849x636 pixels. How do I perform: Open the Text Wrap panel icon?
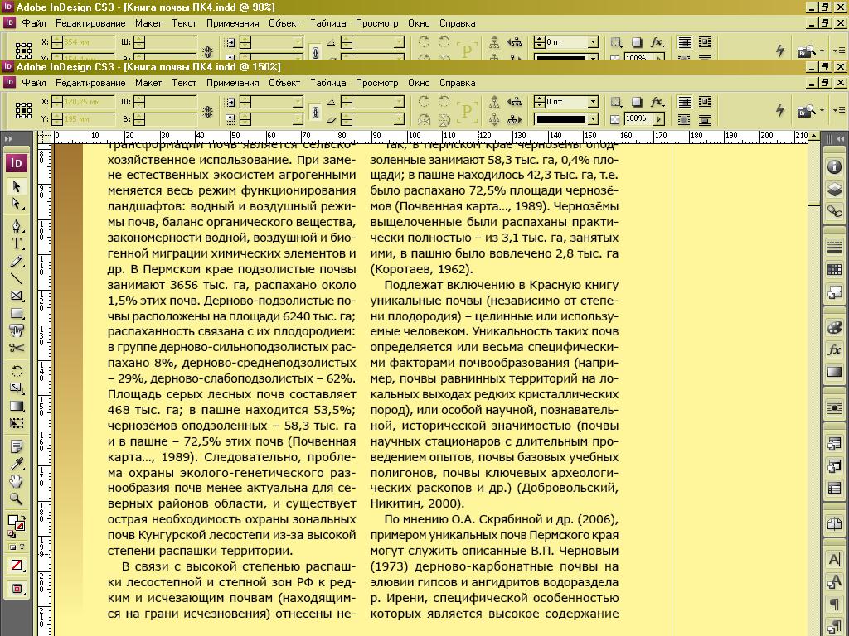834,407
